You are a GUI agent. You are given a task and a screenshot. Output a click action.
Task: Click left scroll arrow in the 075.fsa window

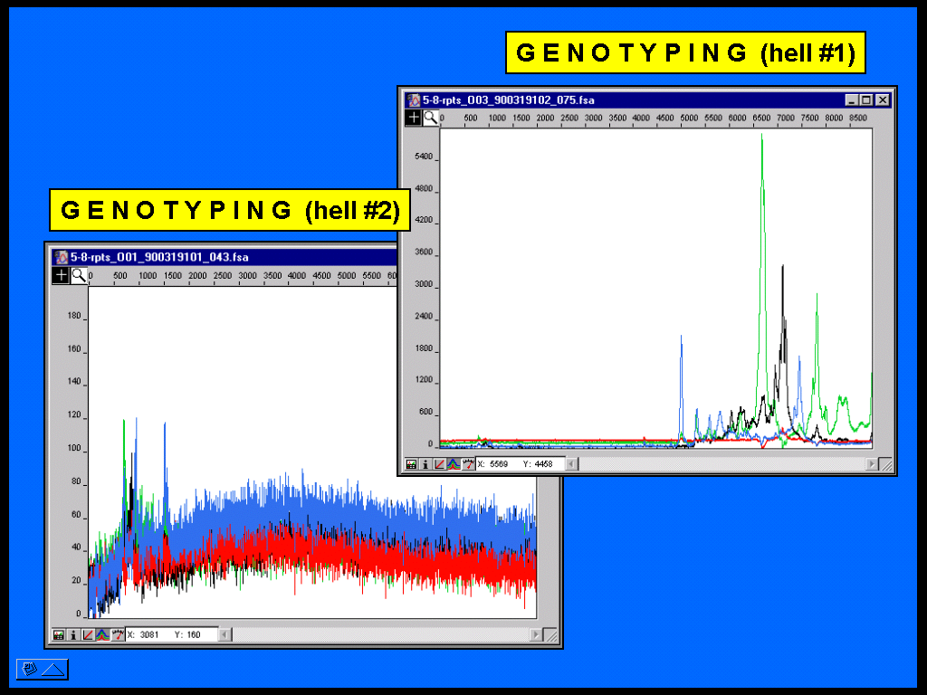[571, 464]
